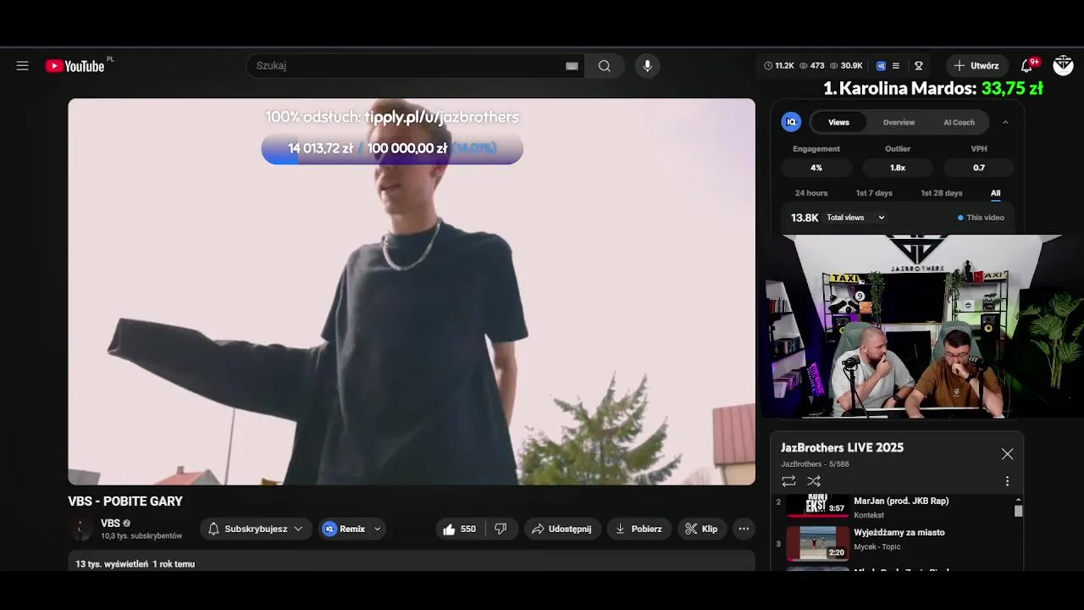Expand the Remix button dropdown arrow
The height and width of the screenshot is (610, 1084).
(x=377, y=529)
